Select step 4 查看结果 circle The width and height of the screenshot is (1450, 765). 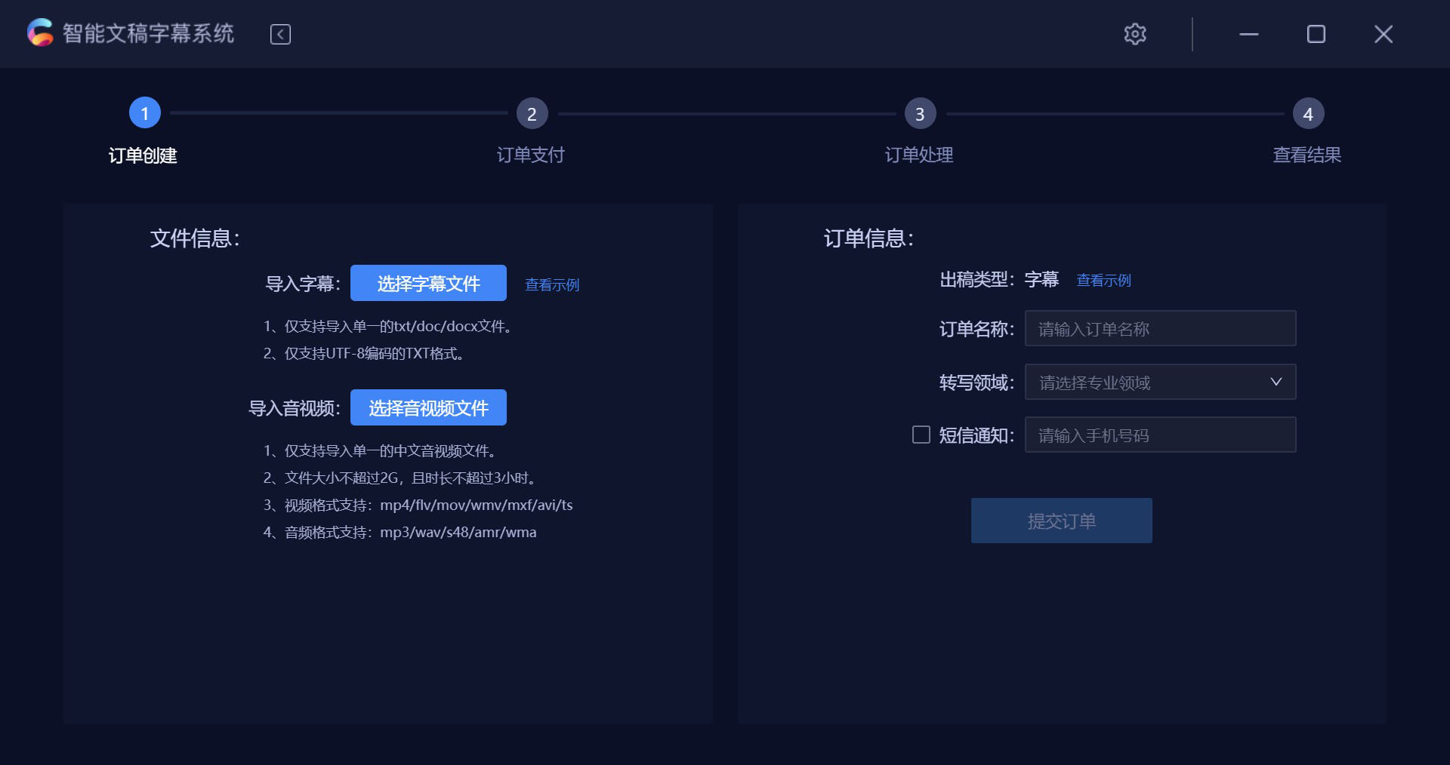click(1308, 114)
